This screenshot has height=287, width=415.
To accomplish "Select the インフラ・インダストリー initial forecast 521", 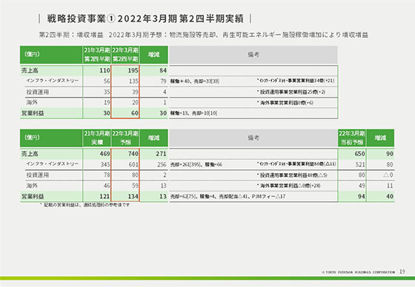I will [360, 164].
